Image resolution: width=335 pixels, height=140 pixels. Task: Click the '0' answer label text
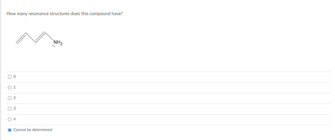15,77
